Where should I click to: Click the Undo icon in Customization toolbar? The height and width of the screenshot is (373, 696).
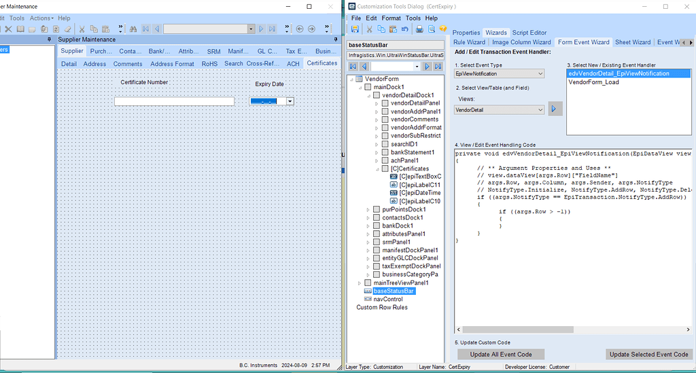(405, 29)
